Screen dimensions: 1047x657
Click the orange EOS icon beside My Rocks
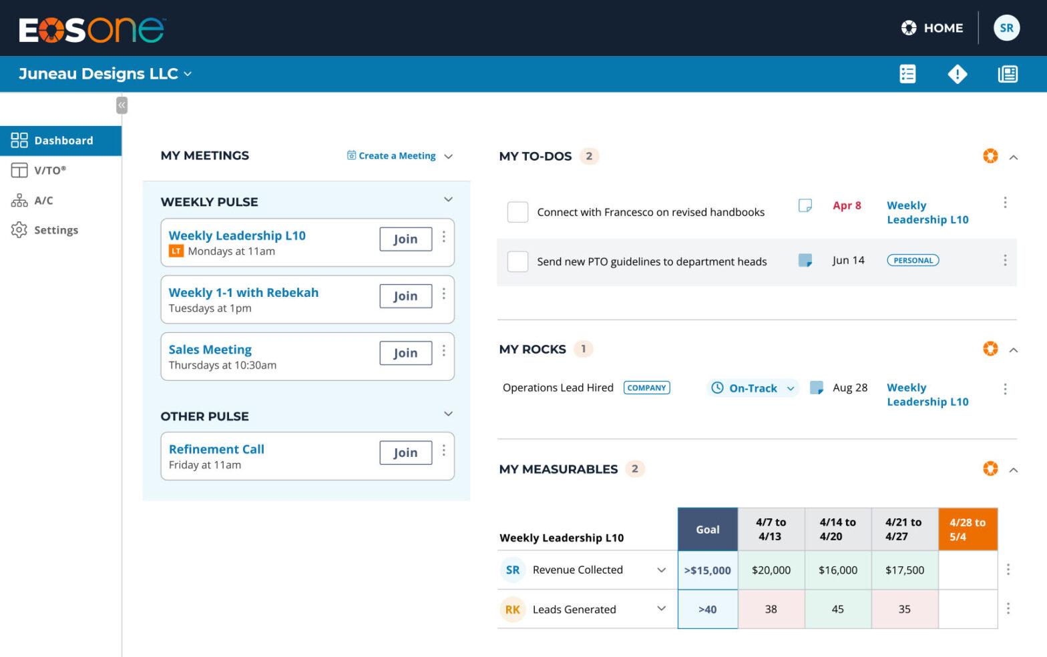coord(990,349)
